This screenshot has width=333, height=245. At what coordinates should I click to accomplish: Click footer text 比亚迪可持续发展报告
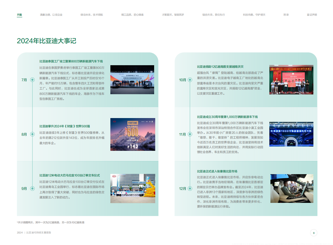(x=39, y=233)
